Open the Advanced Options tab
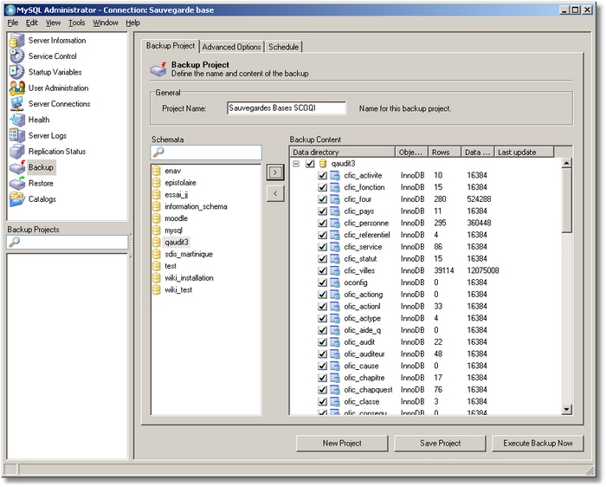 pyautogui.click(x=231, y=47)
